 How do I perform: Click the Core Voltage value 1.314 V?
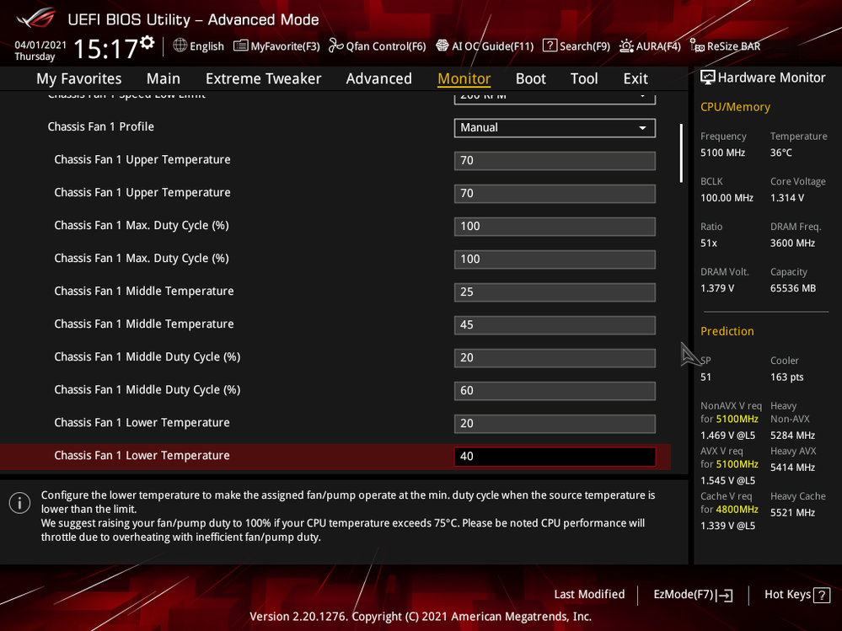coord(787,197)
